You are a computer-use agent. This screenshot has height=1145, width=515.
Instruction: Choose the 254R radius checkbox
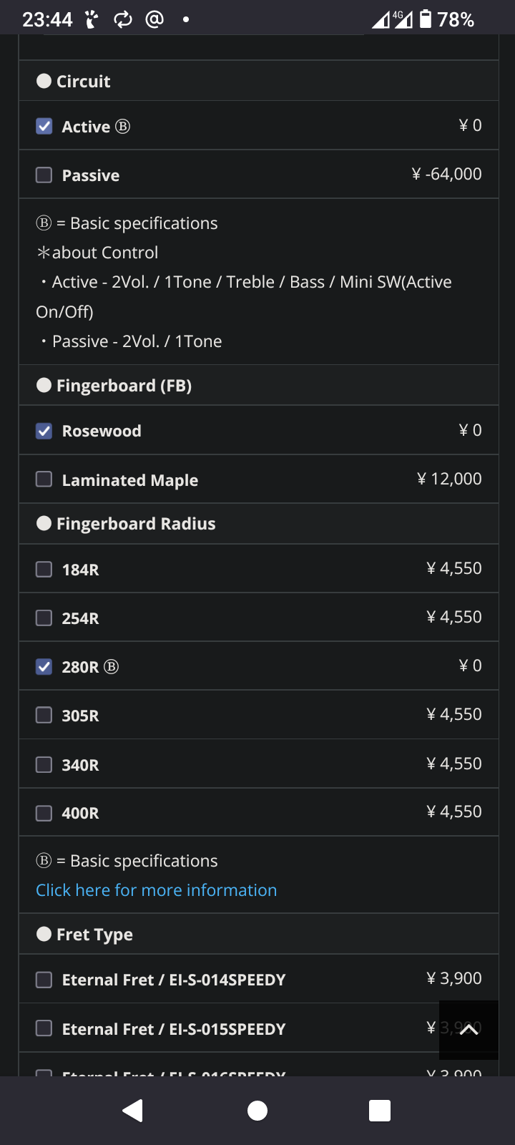tap(44, 618)
